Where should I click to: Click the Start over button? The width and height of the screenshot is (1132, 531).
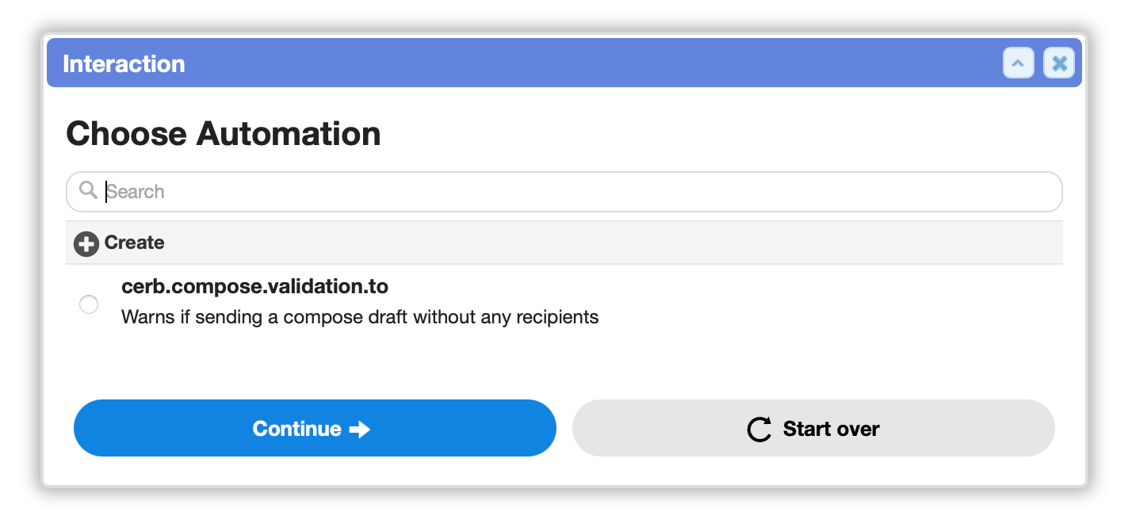click(813, 428)
